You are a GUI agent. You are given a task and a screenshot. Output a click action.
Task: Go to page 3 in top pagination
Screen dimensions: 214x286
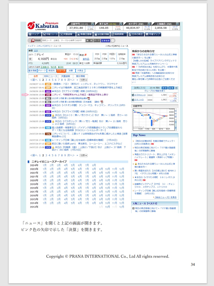[x=46, y=80]
